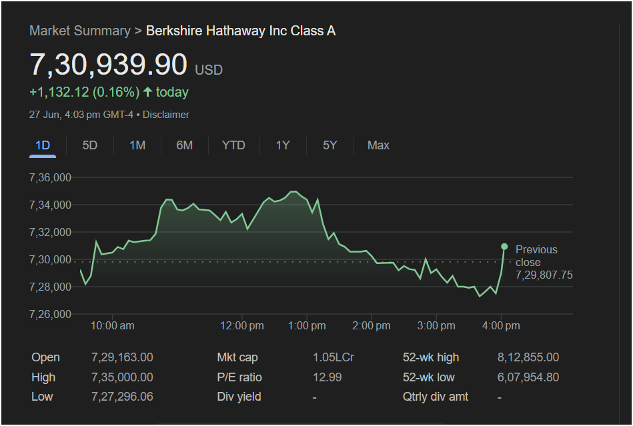The height and width of the screenshot is (426, 633).
Task: Click the Previous close 7,29,807.75 label
Action: [x=544, y=262]
